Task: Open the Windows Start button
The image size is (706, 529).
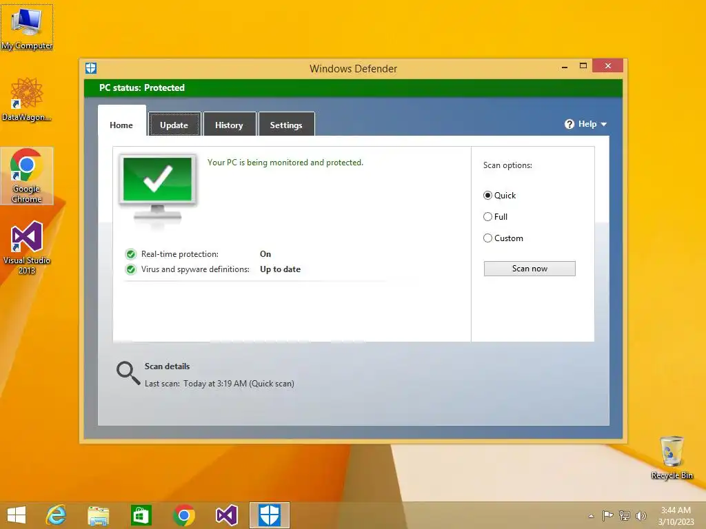Action: coord(17,515)
